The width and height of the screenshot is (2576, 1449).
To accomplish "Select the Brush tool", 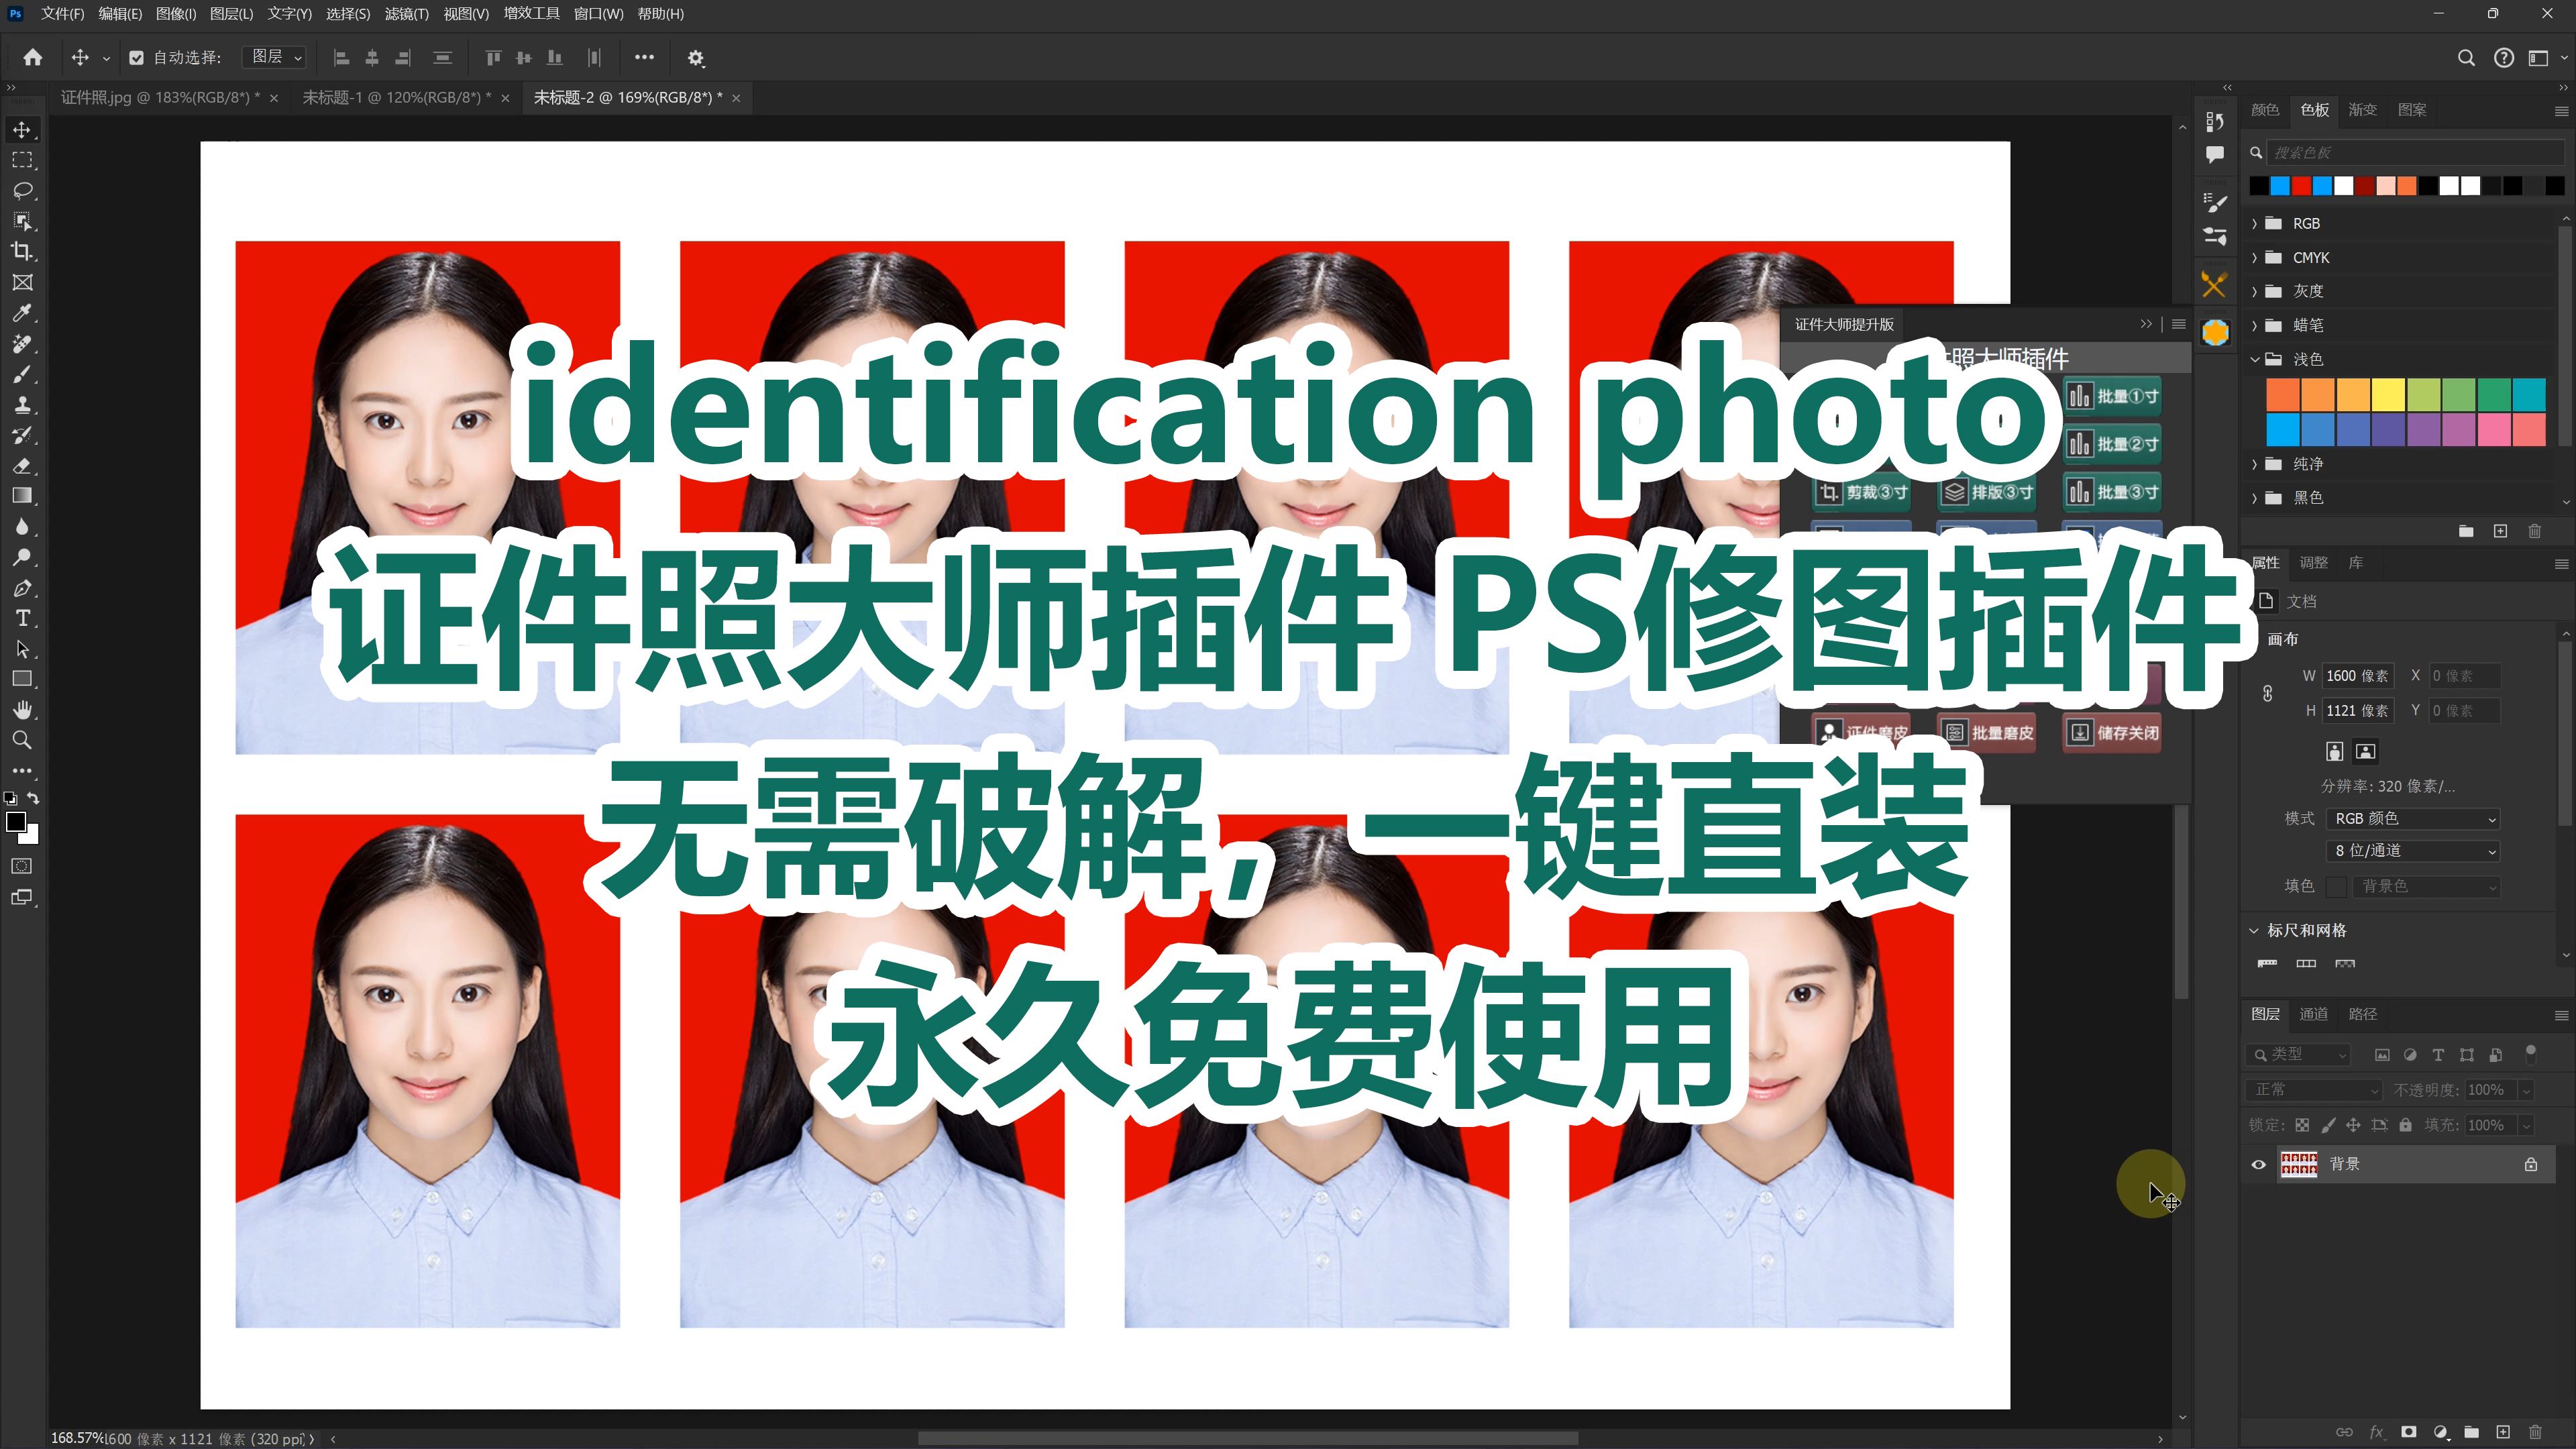I will pyautogui.click(x=22, y=374).
